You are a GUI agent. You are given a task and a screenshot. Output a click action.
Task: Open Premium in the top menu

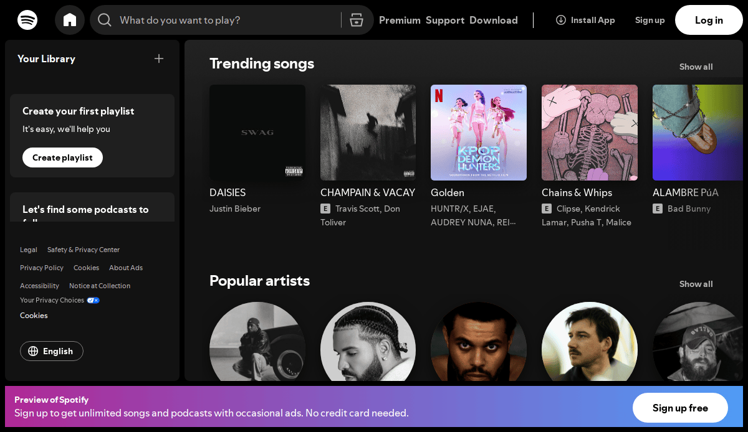(400, 20)
